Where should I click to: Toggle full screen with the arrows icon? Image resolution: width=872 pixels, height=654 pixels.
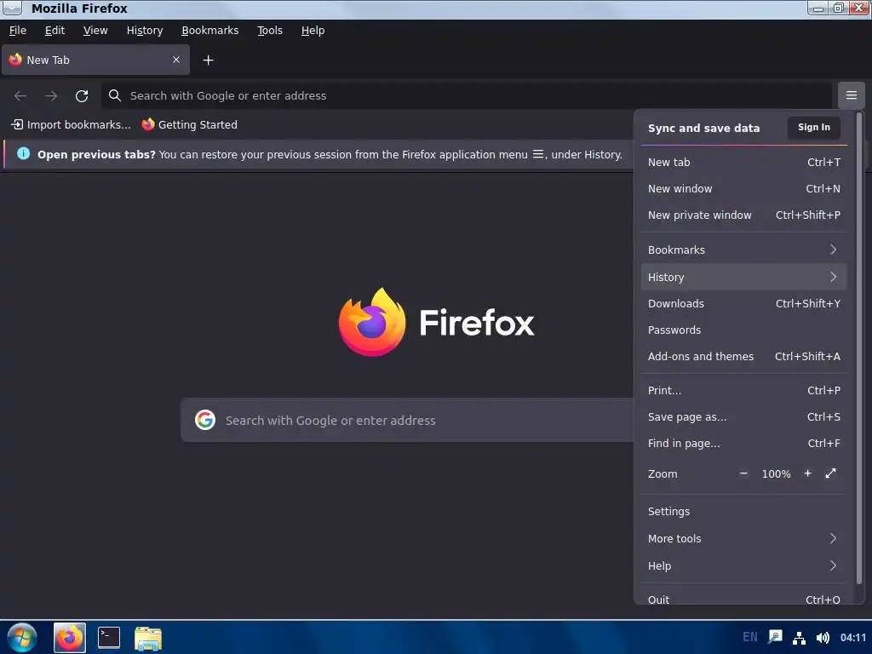point(831,473)
